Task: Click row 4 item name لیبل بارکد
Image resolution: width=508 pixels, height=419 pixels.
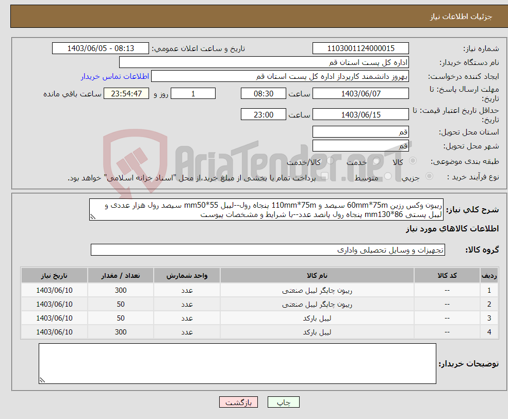Action: click(317, 332)
